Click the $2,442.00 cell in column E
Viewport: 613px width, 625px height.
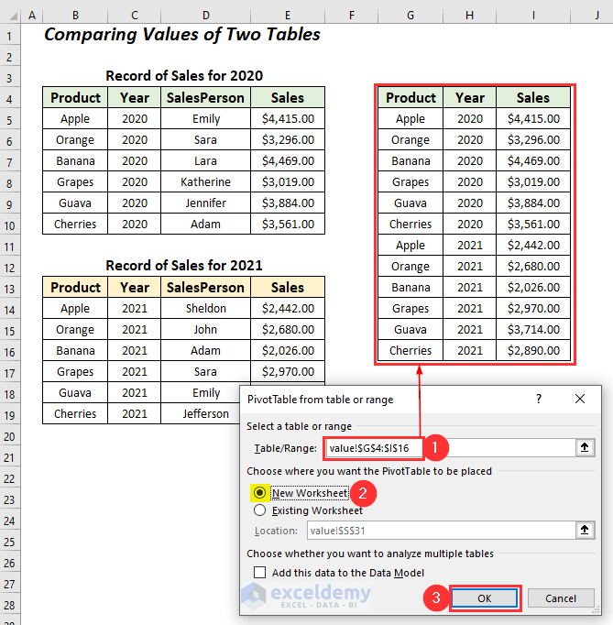(288, 308)
